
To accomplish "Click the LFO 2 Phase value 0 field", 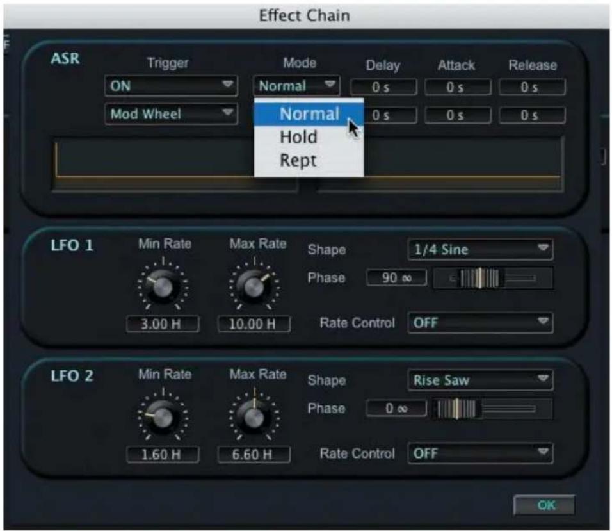I will click(x=396, y=409).
